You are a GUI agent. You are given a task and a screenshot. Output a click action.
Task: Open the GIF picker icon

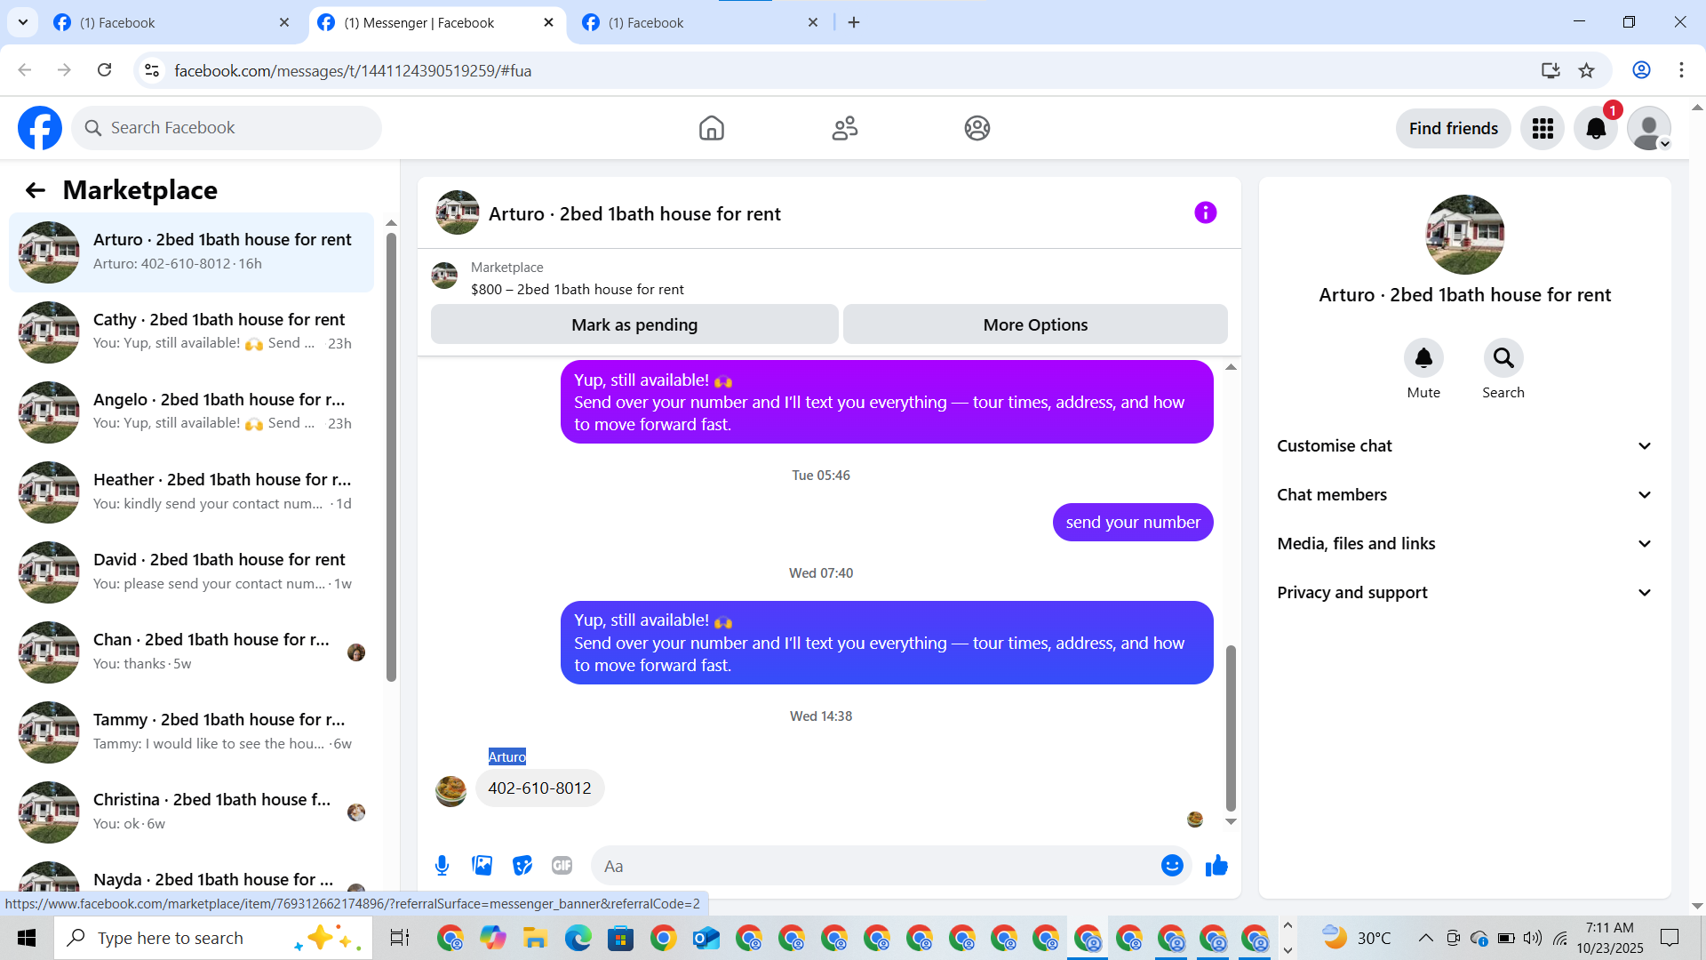pos(562,866)
